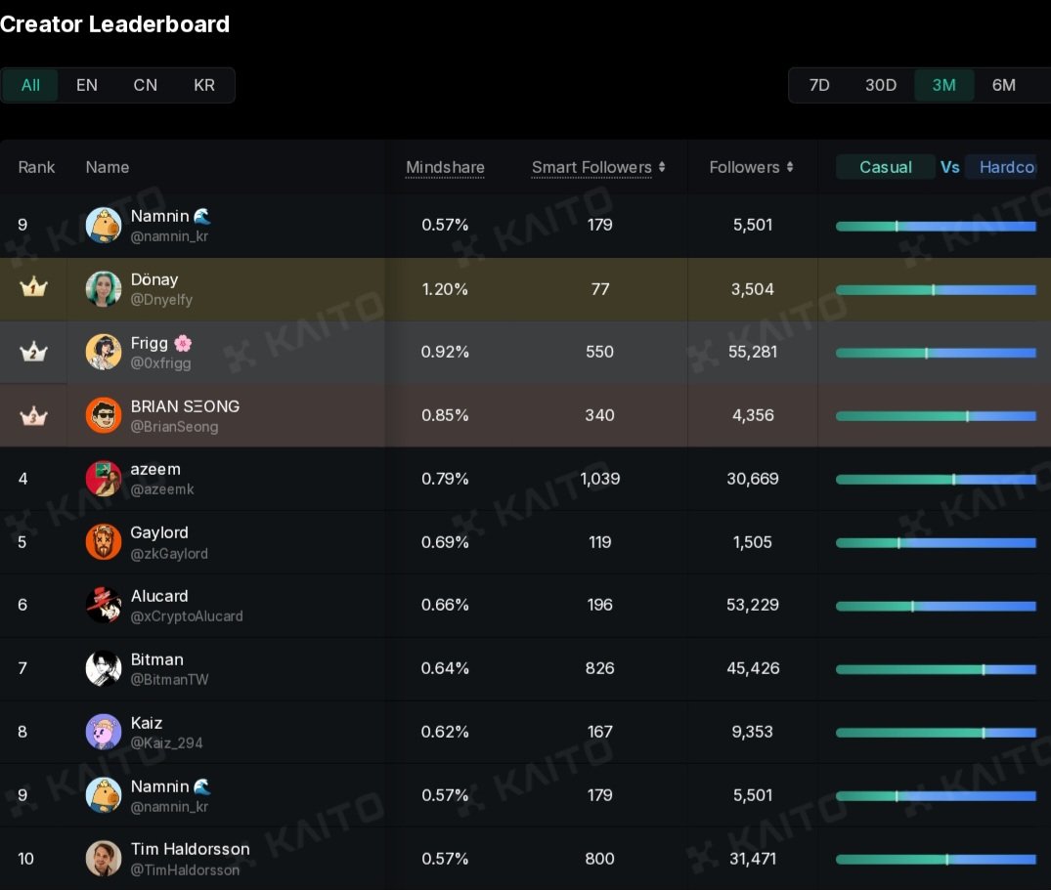Sort by Followers arrow icon
Viewport: 1051px width, 890px height.
coord(790,167)
